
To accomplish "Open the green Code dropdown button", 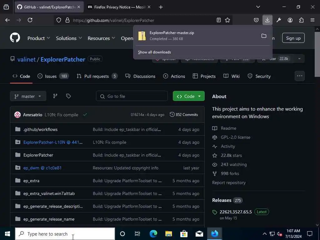I will [188, 96].
